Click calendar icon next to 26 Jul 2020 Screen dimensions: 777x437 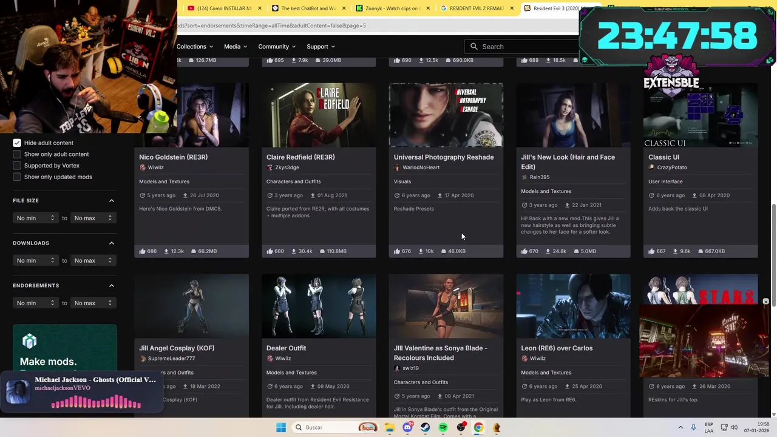[x=184, y=195]
